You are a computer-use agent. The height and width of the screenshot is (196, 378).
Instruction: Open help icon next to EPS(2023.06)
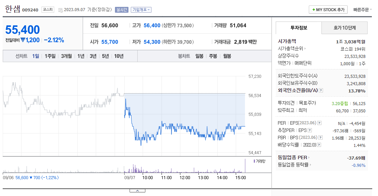pyautogui.click(x=320, y=123)
